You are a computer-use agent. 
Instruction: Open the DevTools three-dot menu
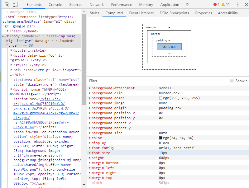click(238, 4)
